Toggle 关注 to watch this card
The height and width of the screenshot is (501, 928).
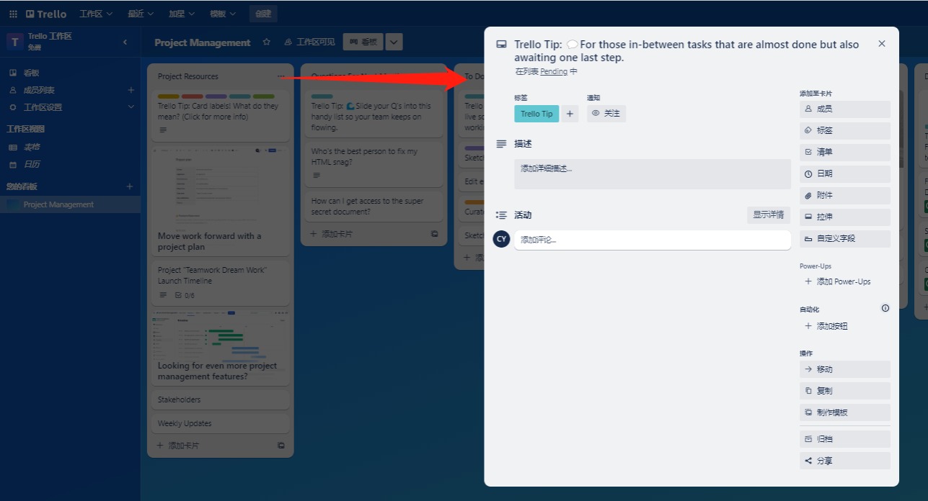point(606,113)
